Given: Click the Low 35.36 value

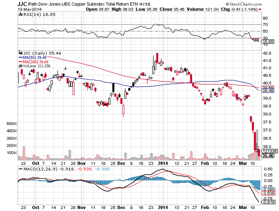Looking at the screenshot, I should [146, 9].
